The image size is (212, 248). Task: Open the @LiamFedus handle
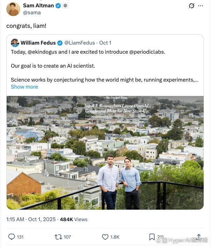point(80,43)
